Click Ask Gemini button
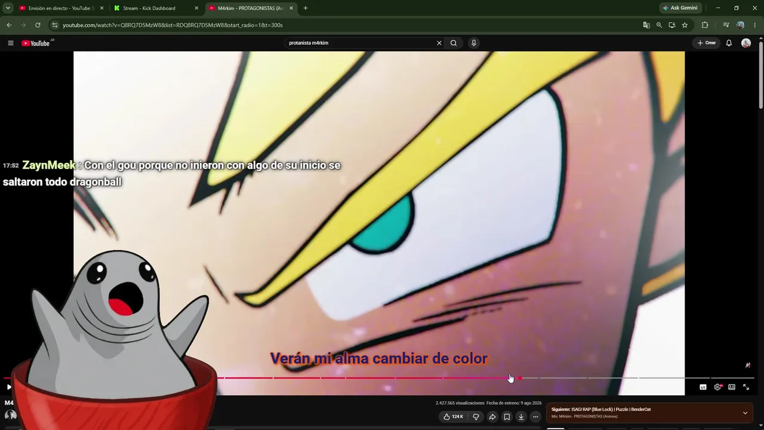This screenshot has height=430, width=764. point(680,8)
